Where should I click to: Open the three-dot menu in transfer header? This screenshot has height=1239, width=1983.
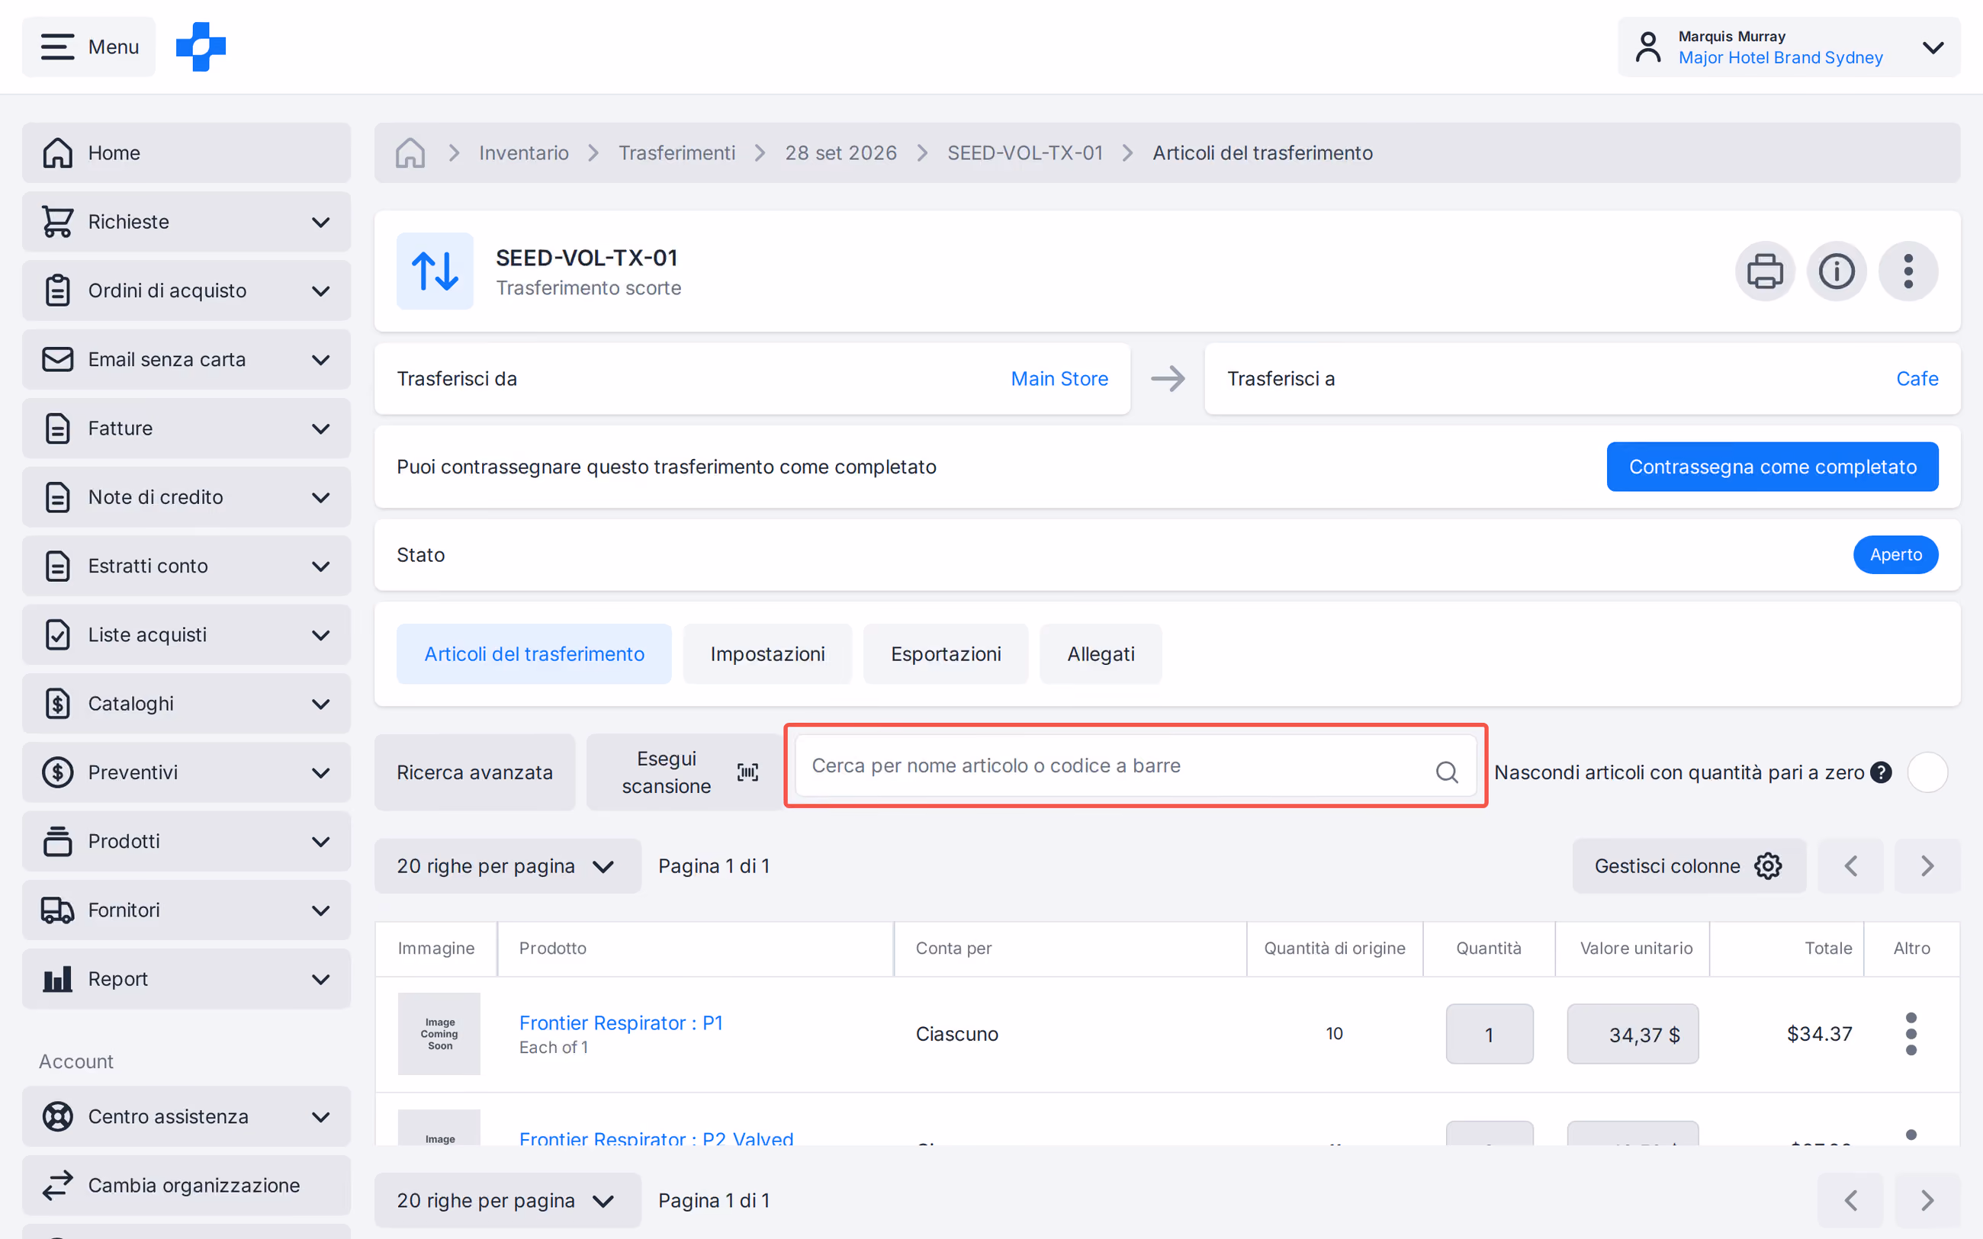(x=1908, y=271)
